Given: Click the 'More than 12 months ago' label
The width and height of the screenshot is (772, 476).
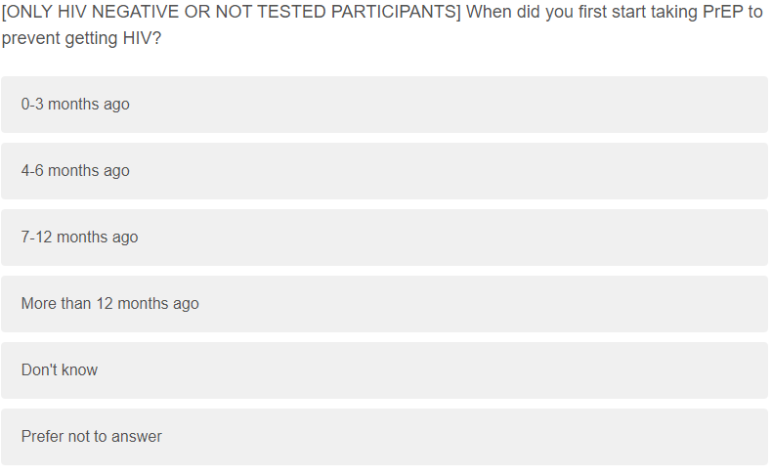Looking at the screenshot, I should (109, 304).
